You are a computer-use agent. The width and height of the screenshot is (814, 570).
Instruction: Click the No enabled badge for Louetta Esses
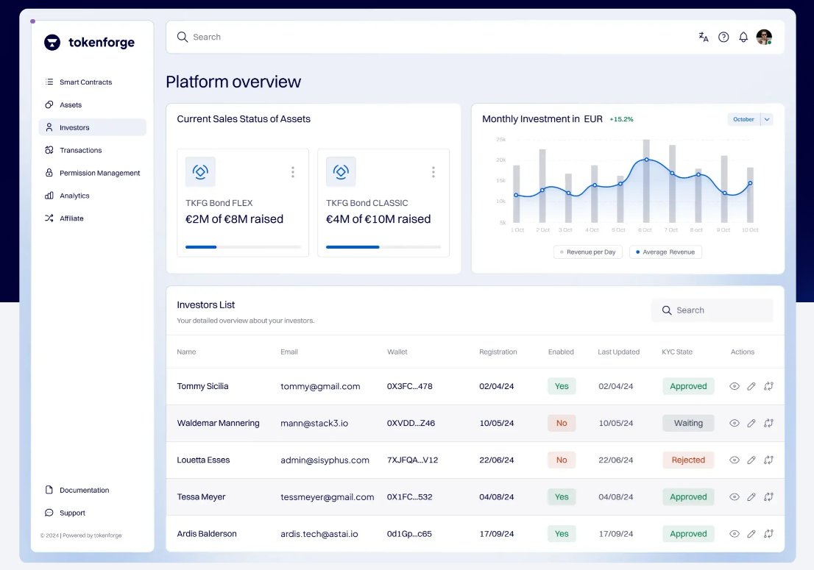click(562, 460)
